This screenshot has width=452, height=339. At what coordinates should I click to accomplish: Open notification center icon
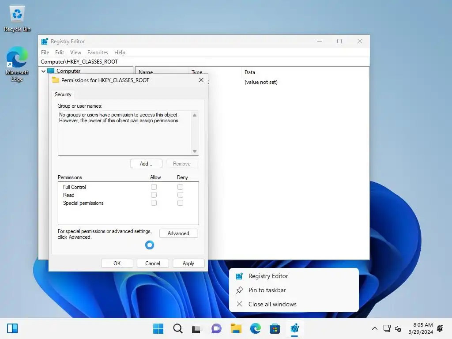point(440,328)
